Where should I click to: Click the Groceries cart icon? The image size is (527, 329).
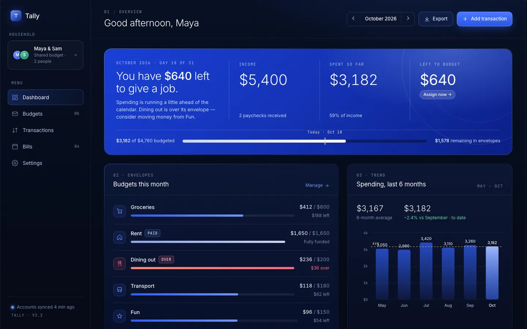point(120,211)
